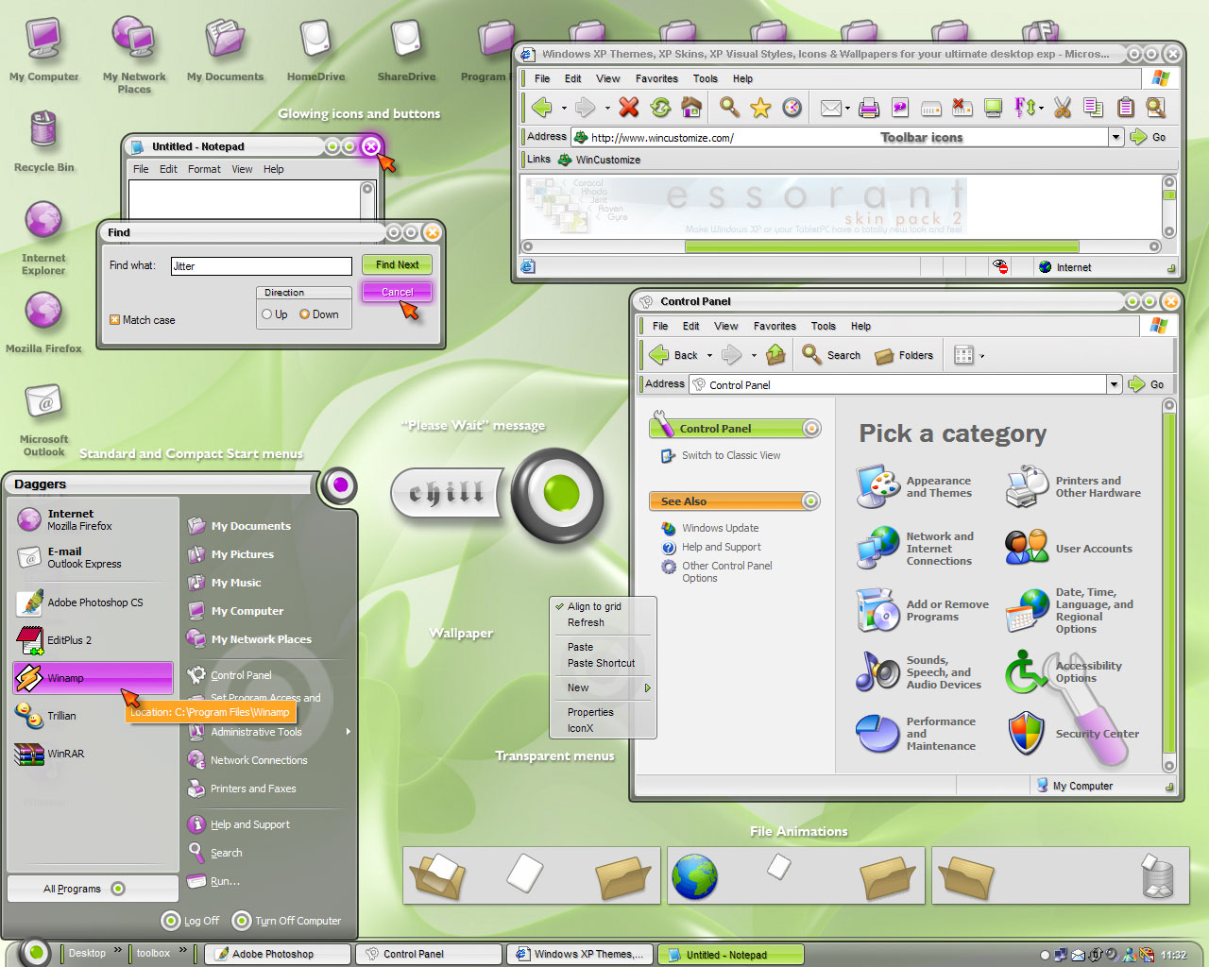1209x967 pixels.
Task: Expand the Internet Explorer address bar dropdown
Action: 1115,137
